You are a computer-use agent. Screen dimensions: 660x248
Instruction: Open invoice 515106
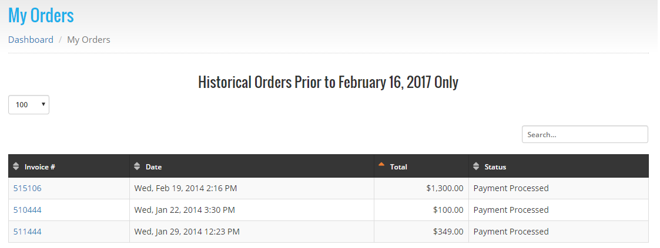[28, 188]
